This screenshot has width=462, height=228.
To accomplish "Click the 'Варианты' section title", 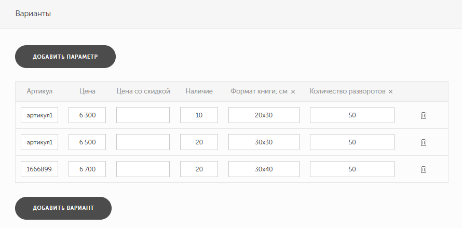I will (x=33, y=14).
